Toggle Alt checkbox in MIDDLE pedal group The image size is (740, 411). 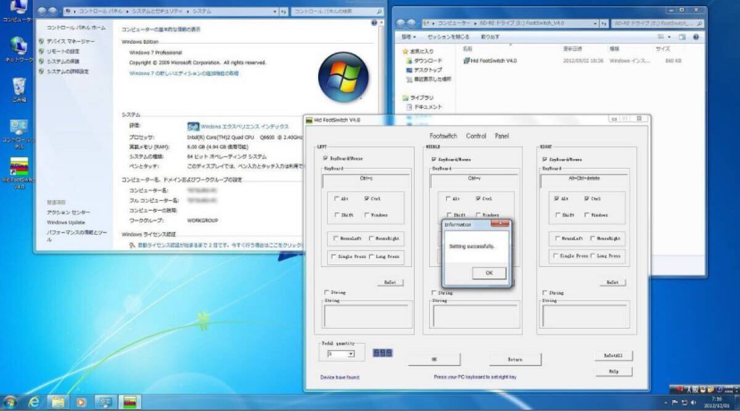[448, 199]
